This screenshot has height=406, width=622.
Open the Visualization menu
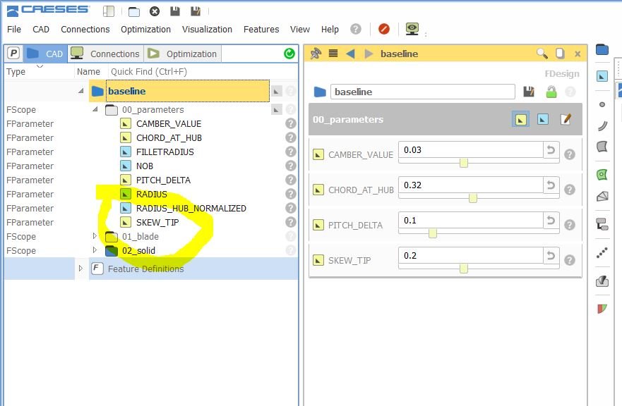click(x=207, y=30)
